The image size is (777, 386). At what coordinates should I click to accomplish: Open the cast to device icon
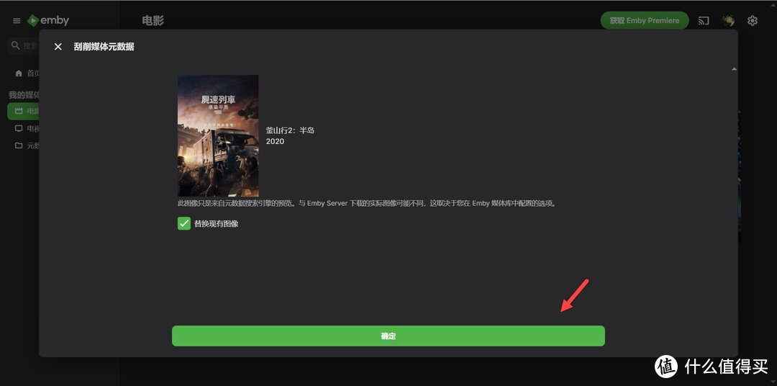(704, 21)
